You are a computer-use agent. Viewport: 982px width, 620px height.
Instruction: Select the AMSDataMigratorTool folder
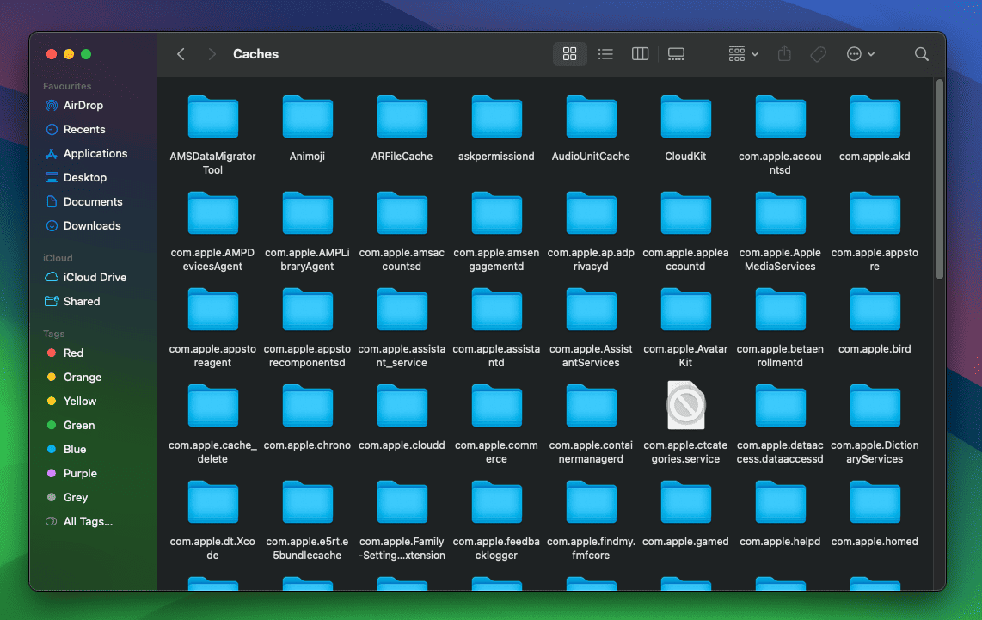point(213,117)
